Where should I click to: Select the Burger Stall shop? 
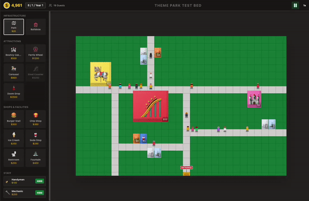[x=14, y=118]
